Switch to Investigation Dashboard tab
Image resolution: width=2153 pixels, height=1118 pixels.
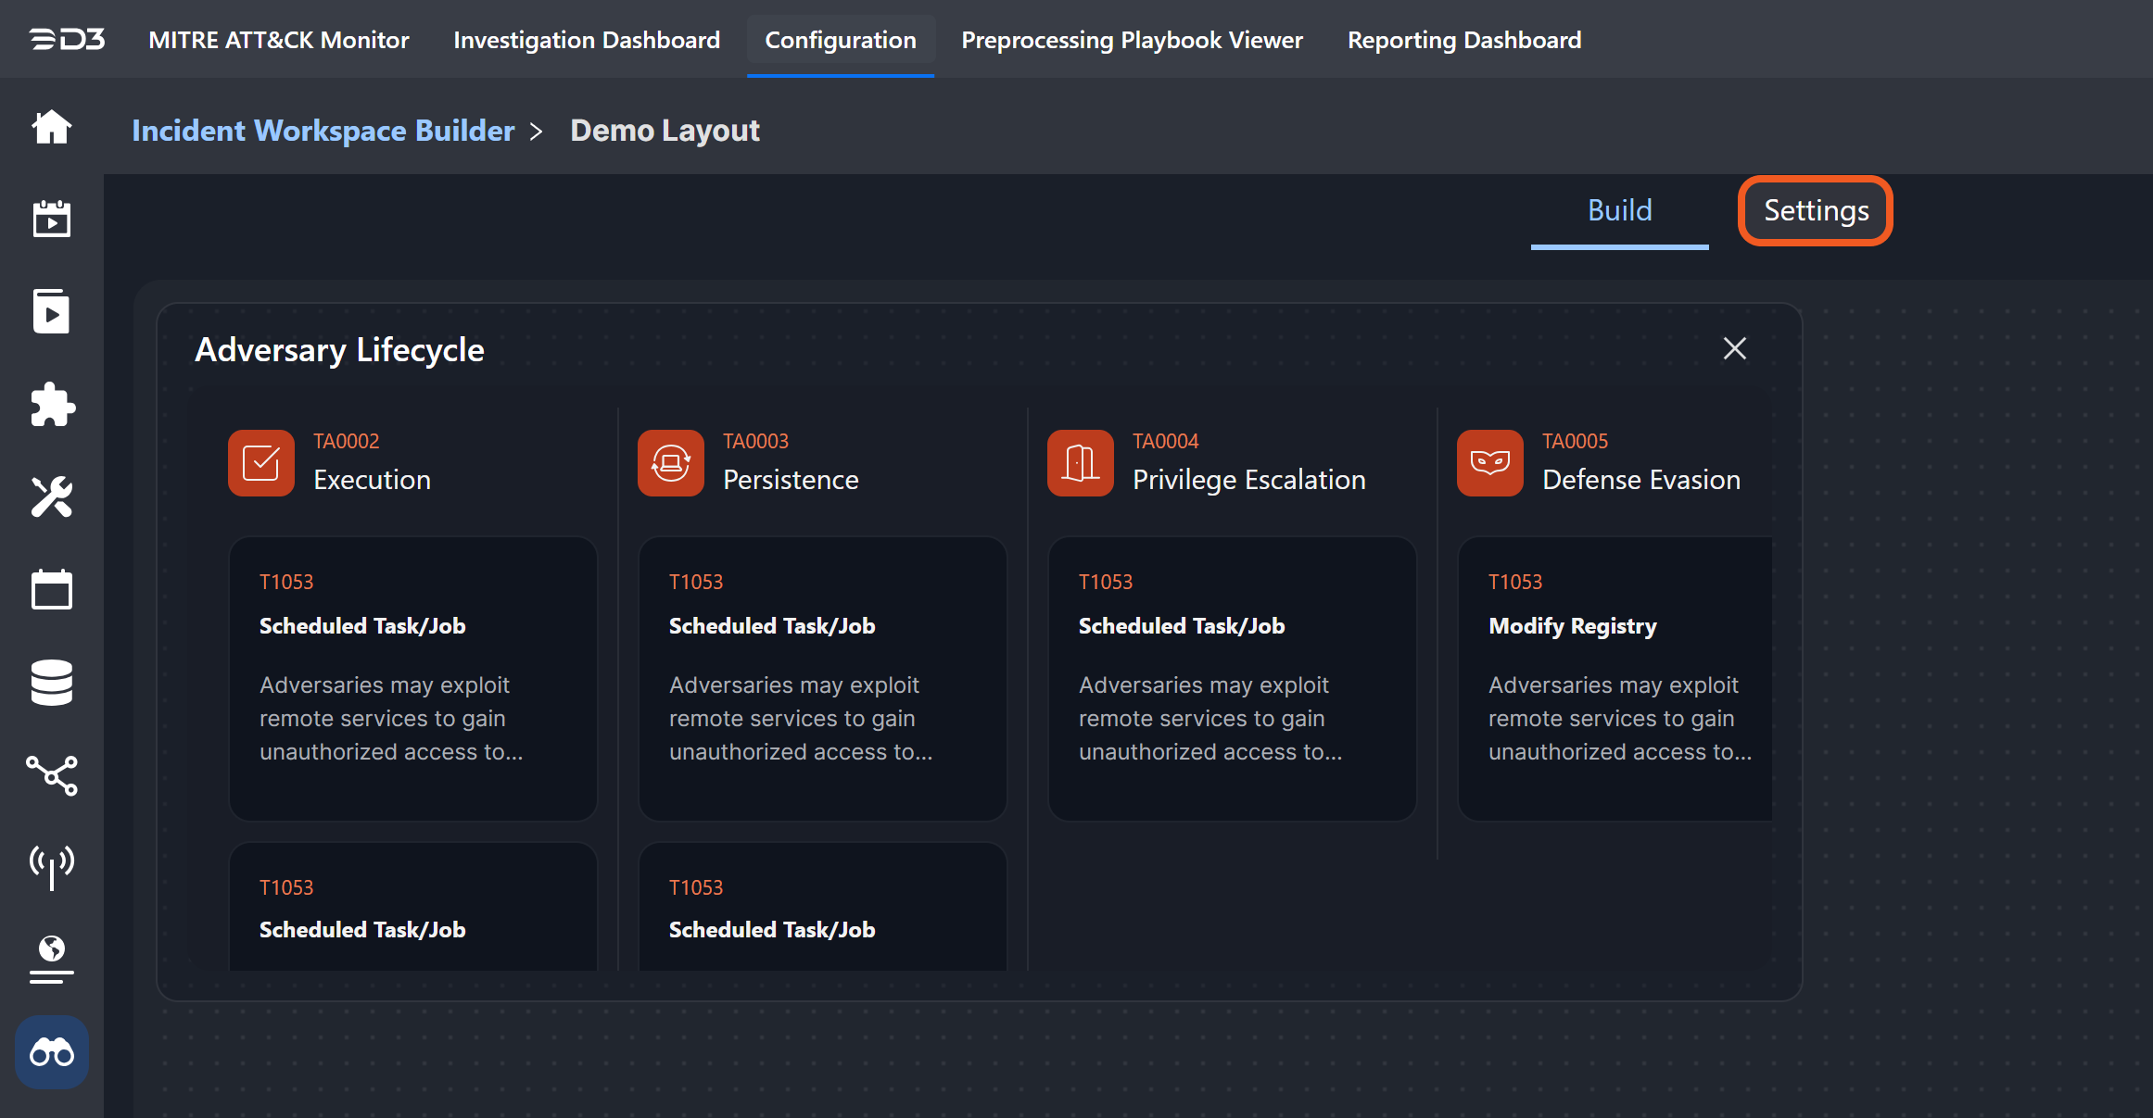click(587, 40)
